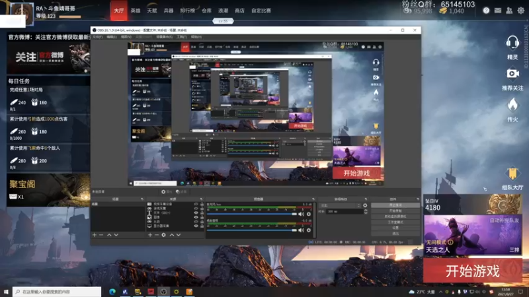Image resolution: width=529 pixels, height=297 pixels.
Task: Add a scene with the OBS scenes plus button
Action: coord(95,235)
